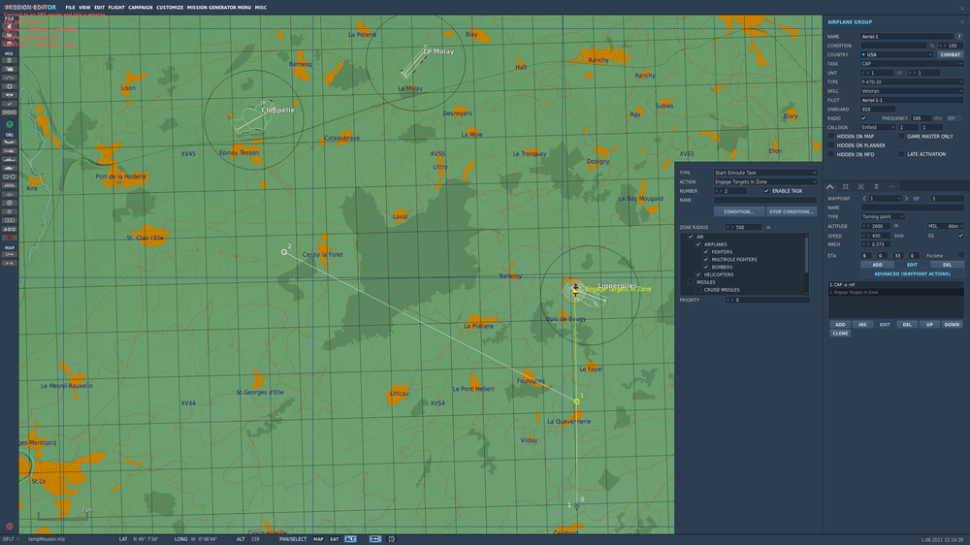Open the Triggered Actions tab icon
The width and height of the screenshot is (970, 545).
click(x=861, y=186)
